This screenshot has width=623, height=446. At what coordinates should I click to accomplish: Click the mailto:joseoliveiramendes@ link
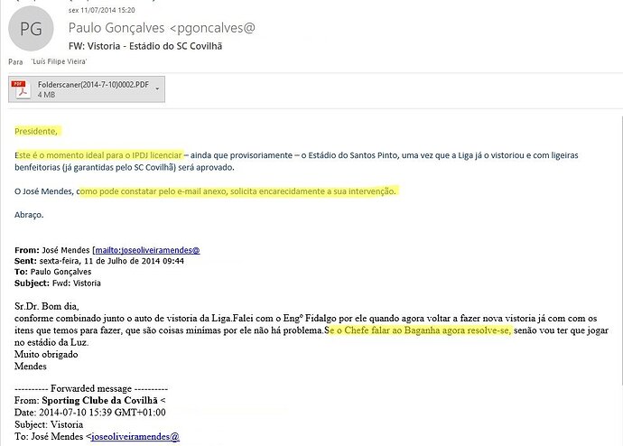click(147, 250)
